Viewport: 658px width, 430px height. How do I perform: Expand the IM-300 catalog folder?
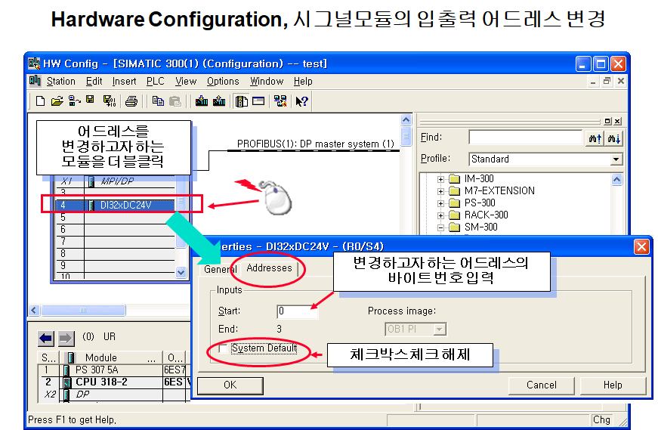point(440,179)
